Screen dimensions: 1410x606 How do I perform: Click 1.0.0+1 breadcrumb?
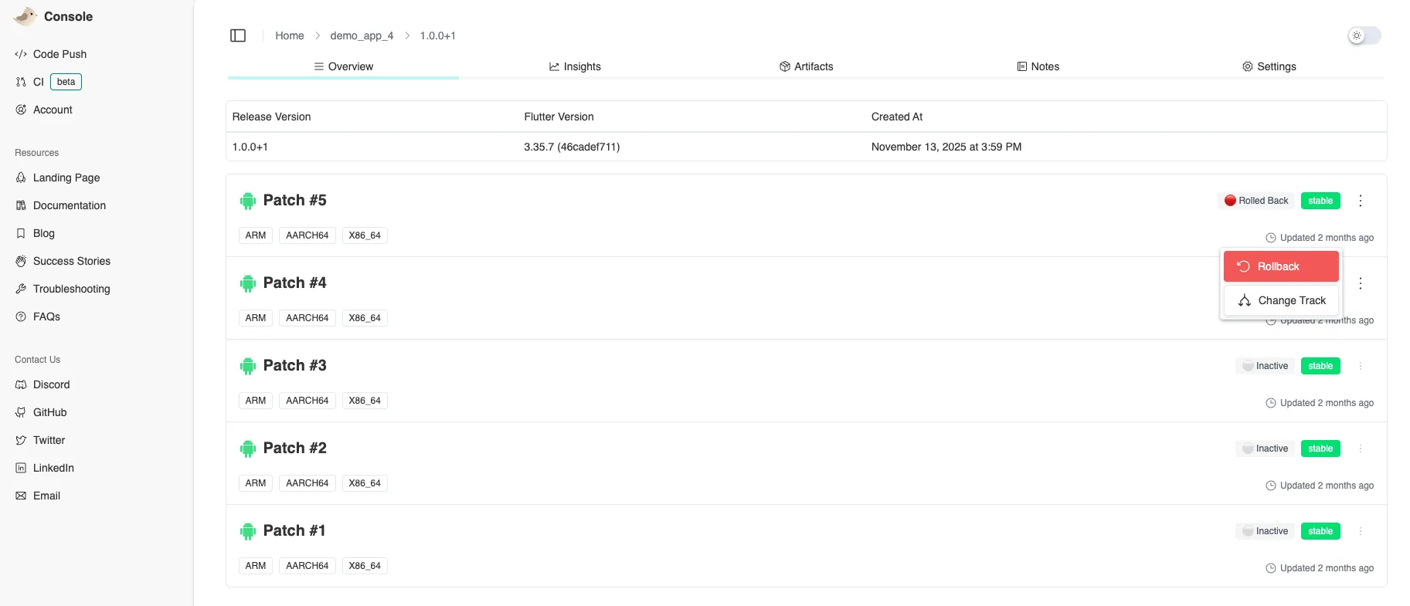(x=437, y=36)
